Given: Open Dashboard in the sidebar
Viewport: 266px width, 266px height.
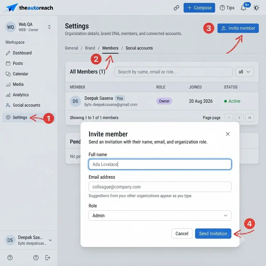Looking at the screenshot, I should pos(22,53).
